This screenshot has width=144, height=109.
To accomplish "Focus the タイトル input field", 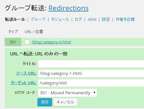I will coord(91,64).
